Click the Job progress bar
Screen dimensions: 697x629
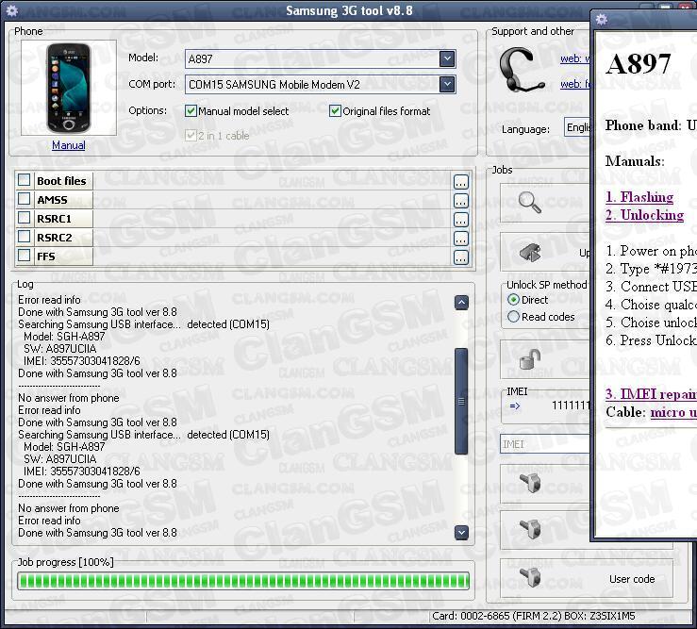[x=243, y=581]
